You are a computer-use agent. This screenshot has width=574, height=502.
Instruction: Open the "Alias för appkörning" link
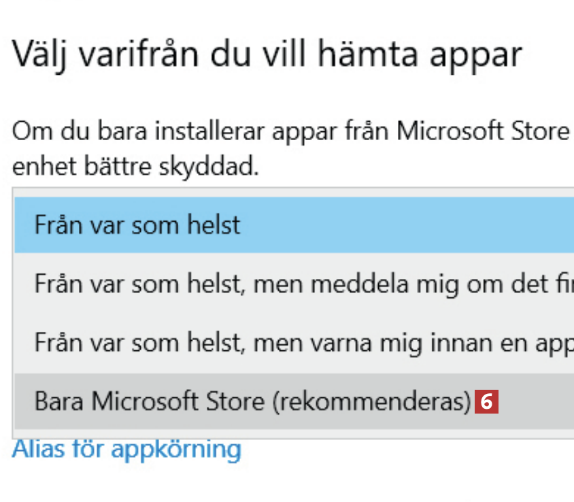click(x=127, y=450)
